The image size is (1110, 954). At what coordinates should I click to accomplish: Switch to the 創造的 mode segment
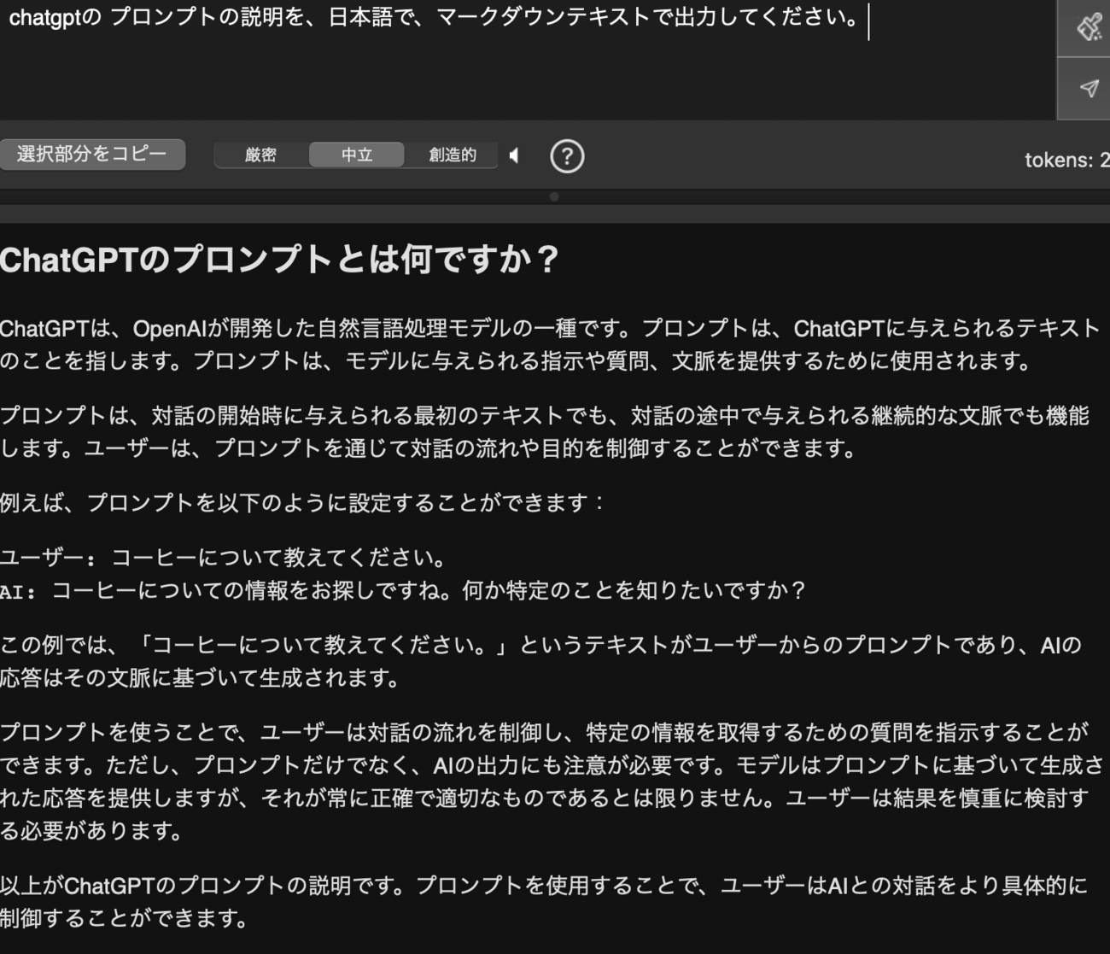(x=452, y=155)
